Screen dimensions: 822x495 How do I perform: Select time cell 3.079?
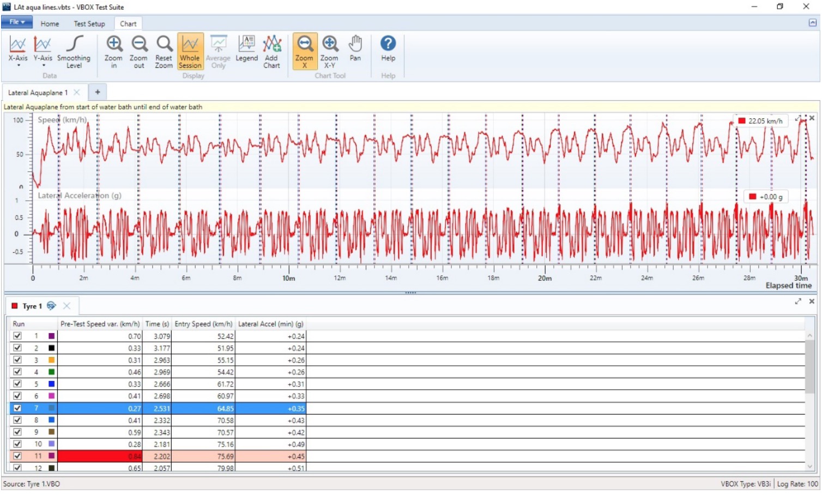[157, 336]
